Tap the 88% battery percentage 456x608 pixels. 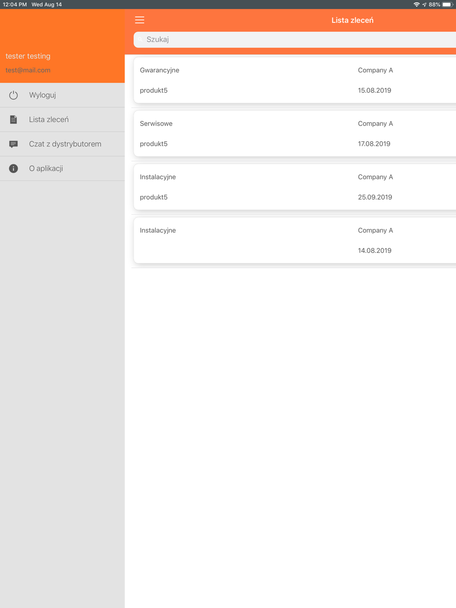coord(434,5)
